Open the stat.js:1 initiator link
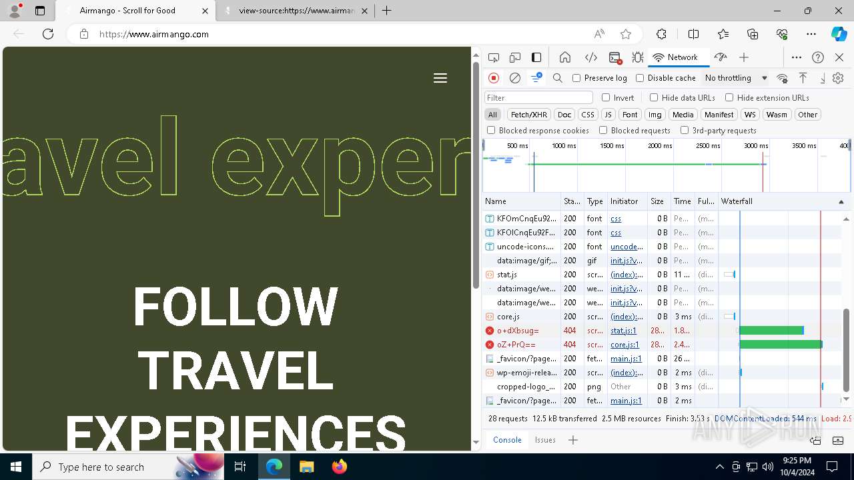Screen dimensions: 854x480 click(x=624, y=331)
